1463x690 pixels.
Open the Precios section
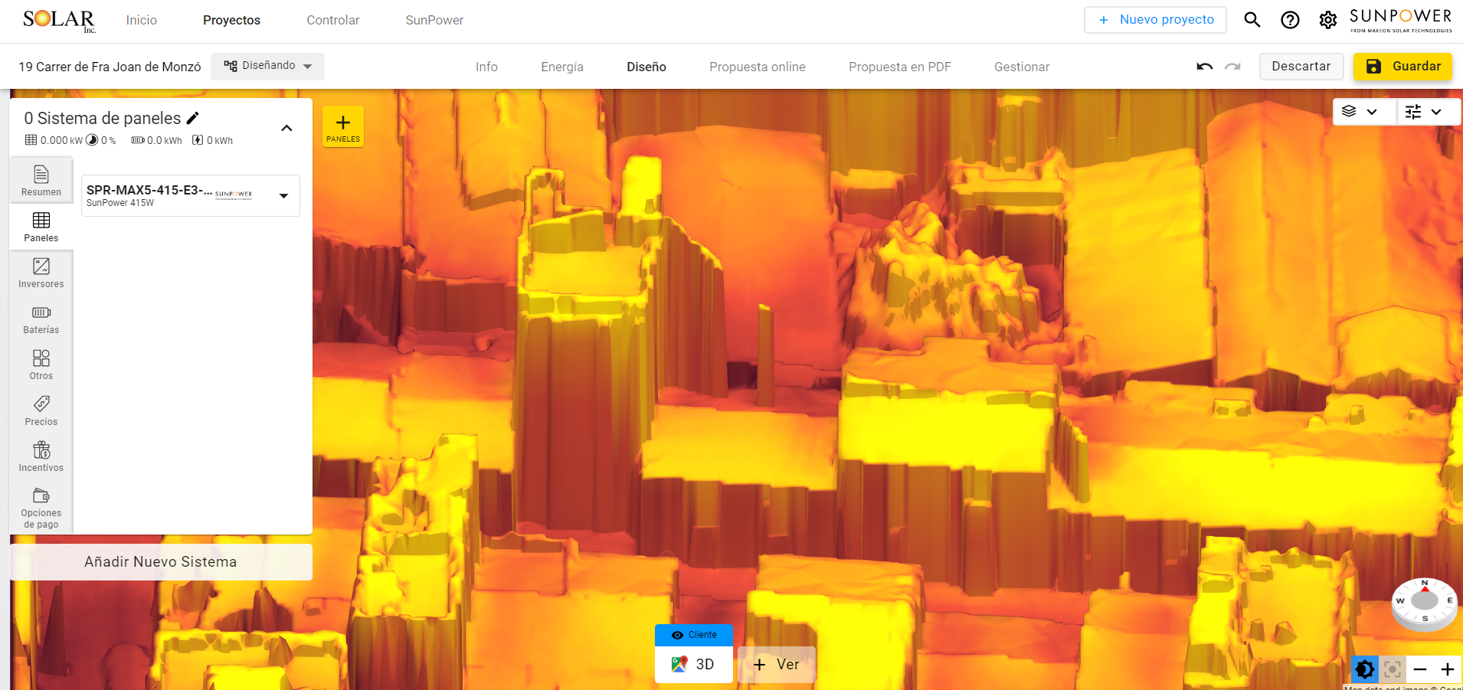click(x=41, y=410)
